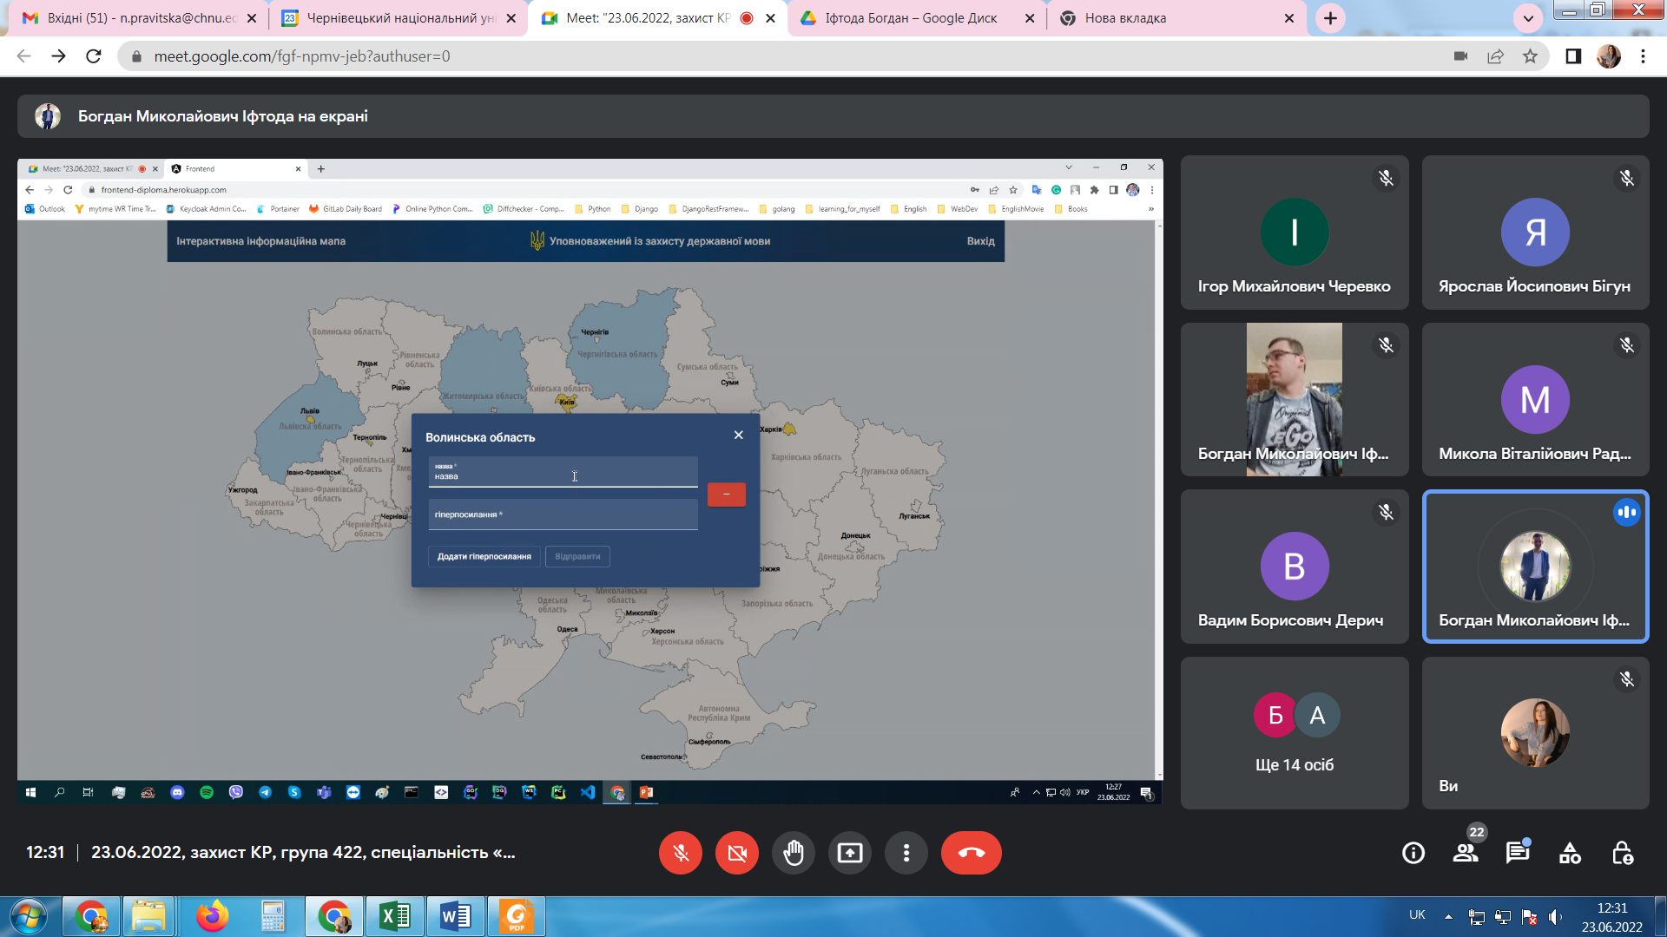Image resolution: width=1667 pixels, height=937 pixels.
Task: Open tab search dropdown arrow
Action: click(x=1528, y=18)
